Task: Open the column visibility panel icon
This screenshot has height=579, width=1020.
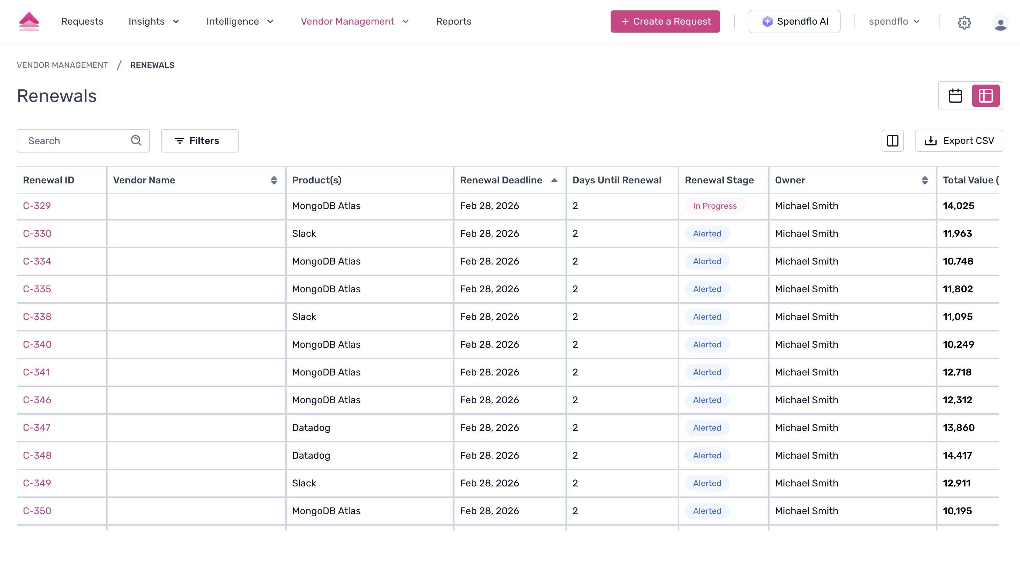Action: pos(893,140)
